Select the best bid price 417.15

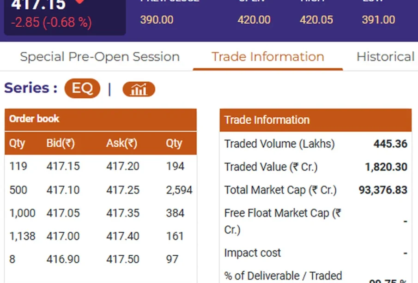[63, 166]
